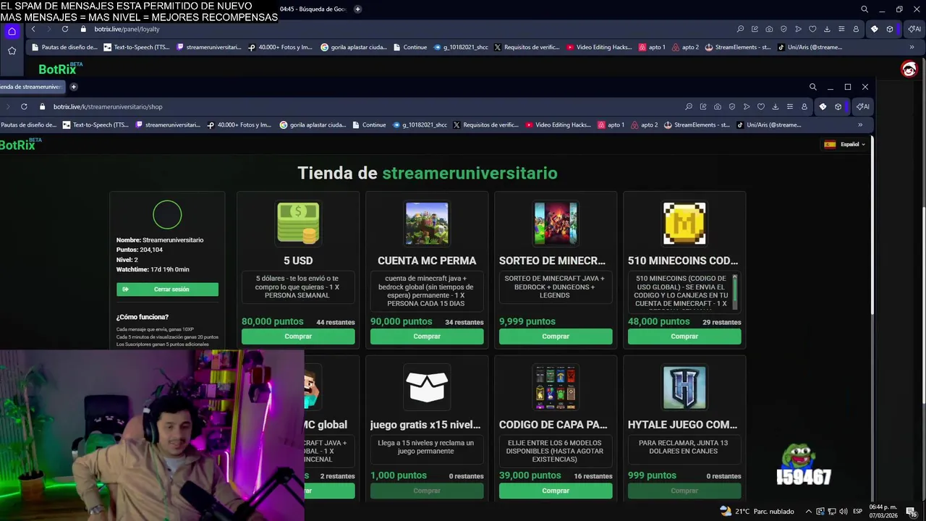The image size is (926, 521).
Task: Click Comprar for 510 MINECOINS
Action: pos(684,336)
